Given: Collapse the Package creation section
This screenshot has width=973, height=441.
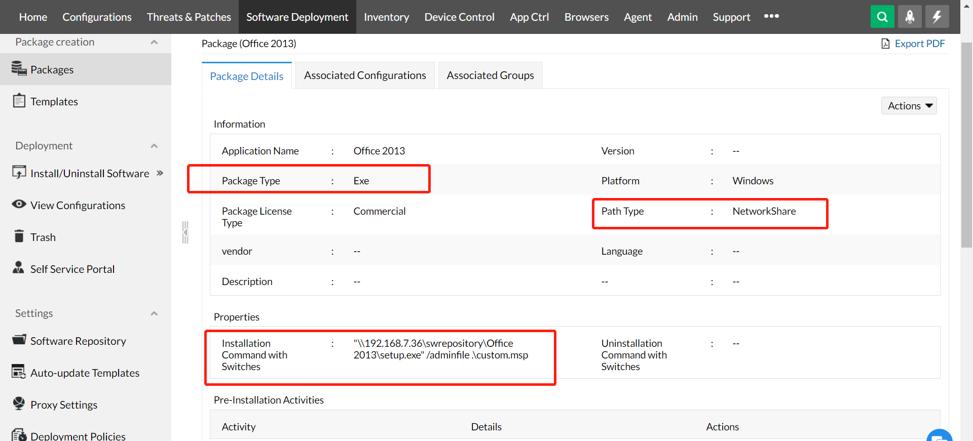Looking at the screenshot, I should (x=154, y=42).
